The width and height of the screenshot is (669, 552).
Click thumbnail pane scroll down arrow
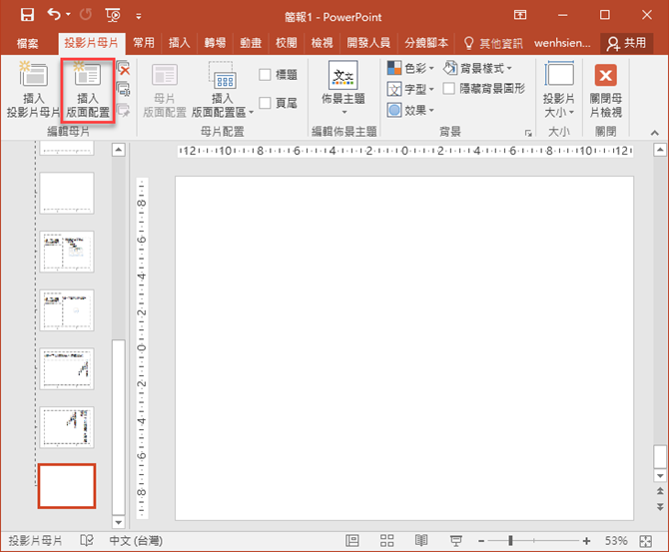[119, 522]
